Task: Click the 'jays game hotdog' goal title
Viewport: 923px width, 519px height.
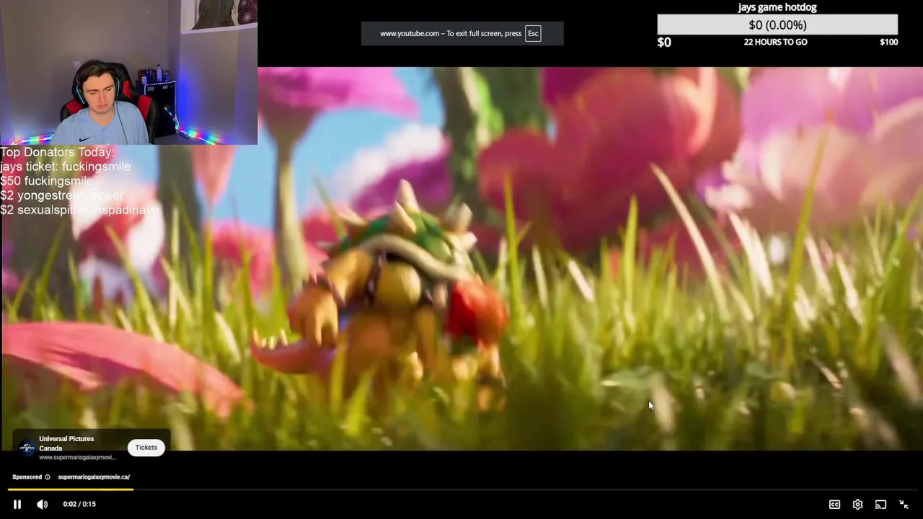Action: click(x=777, y=7)
